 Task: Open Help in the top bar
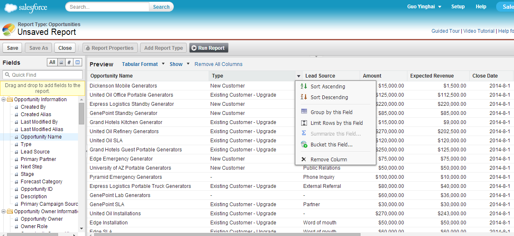tap(481, 7)
